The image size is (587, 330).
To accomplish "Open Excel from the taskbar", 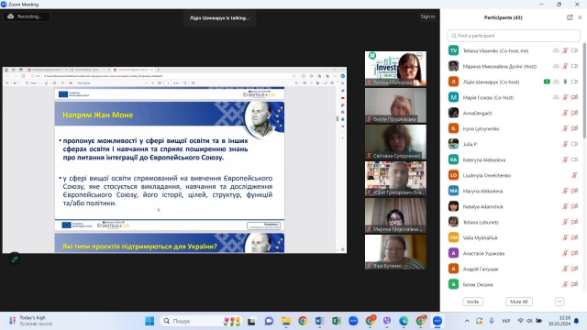I will pyautogui.click(x=337, y=321).
